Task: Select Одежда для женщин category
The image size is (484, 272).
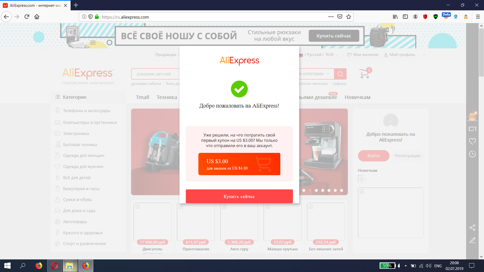Action: (83, 155)
